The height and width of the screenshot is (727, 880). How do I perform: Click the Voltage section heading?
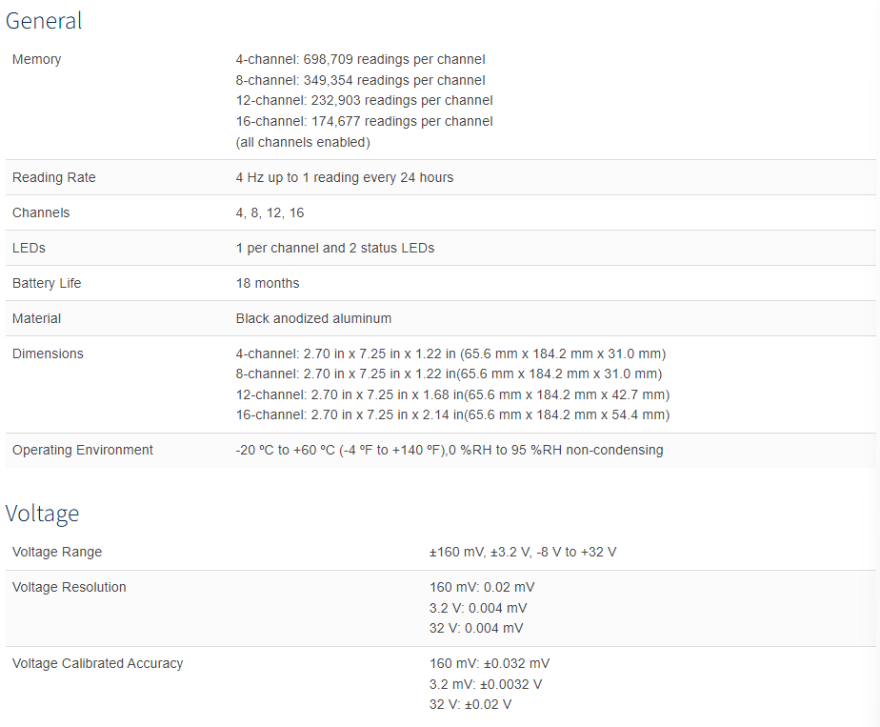point(42,514)
